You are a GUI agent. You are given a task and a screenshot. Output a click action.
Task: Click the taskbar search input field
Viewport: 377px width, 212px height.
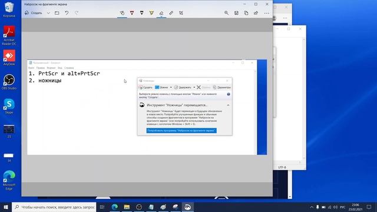[54, 207]
